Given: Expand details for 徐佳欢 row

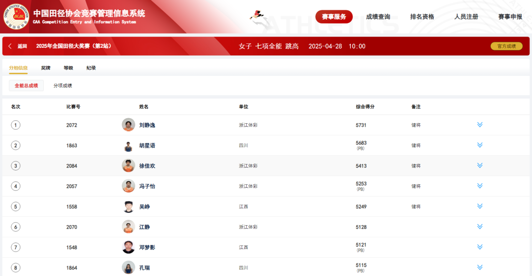Looking at the screenshot, I should point(480,165).
